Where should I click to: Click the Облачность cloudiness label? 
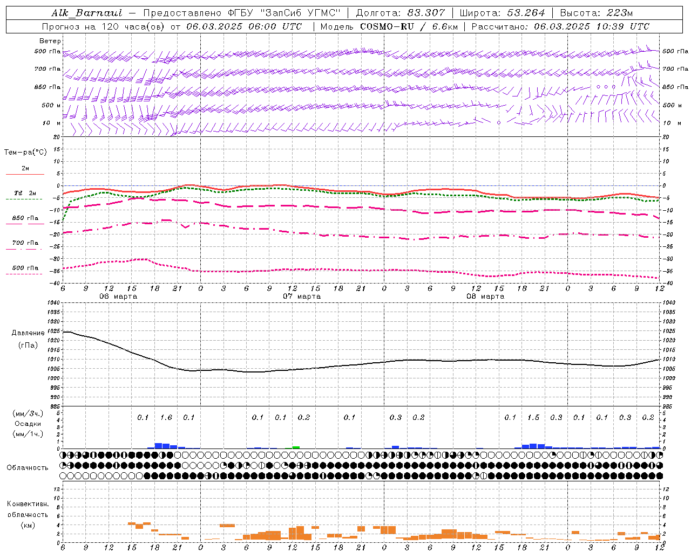click(x=28, y=468)
